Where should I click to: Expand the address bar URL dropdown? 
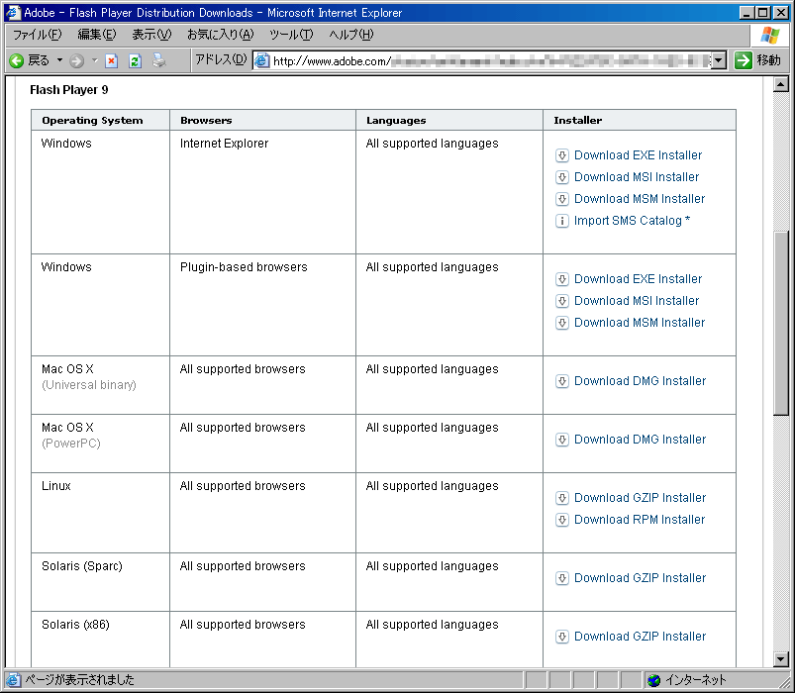(719, 60)
